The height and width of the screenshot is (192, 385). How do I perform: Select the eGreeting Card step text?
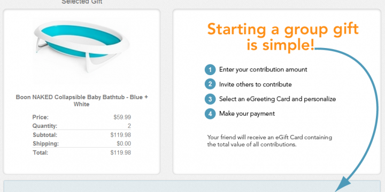(x=278, y=99)
